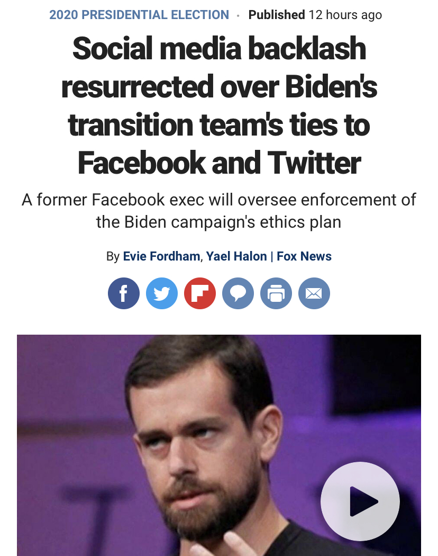Print the article using printer icon

pyautogui.click(x=276, y=293)
